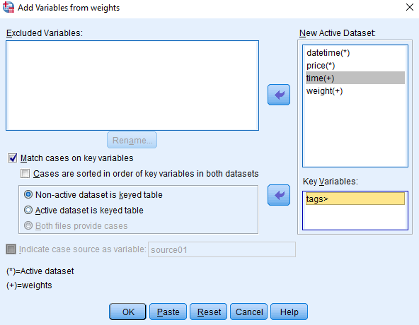
Task: Select tags> in Key Variables list
Action: pyautogui.click(x=355, y=199)
